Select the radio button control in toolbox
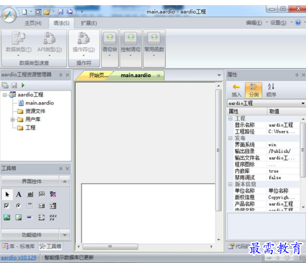306x263 pixels. [x=19, y=206]
